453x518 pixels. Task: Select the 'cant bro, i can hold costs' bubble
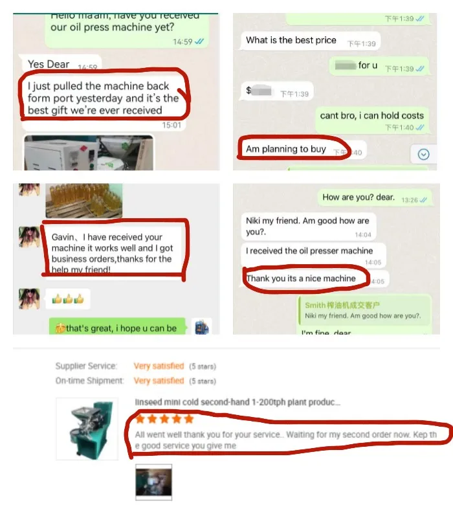(x=372, y=120)
